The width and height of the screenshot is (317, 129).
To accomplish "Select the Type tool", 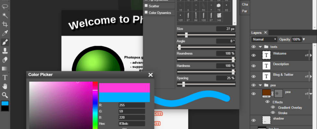I will (x=5, y=77).
